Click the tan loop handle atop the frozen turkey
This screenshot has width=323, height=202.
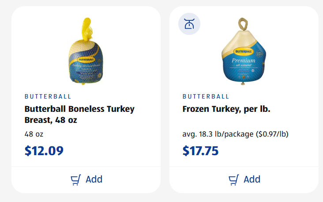click(243, 22)
